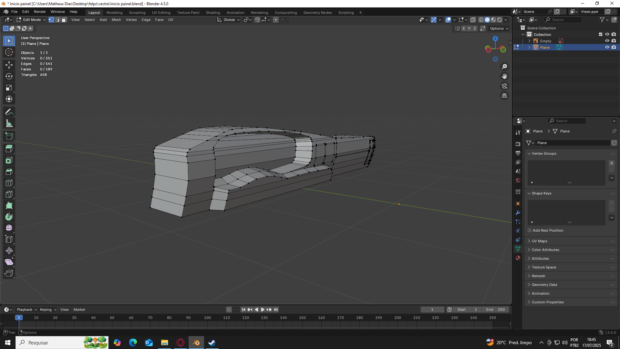Image resolution: width=620 pixels, height=349 pixels.
Task: Activate the Annotate pencil tool
Action: pyautogui.click(x=9, y=112)
